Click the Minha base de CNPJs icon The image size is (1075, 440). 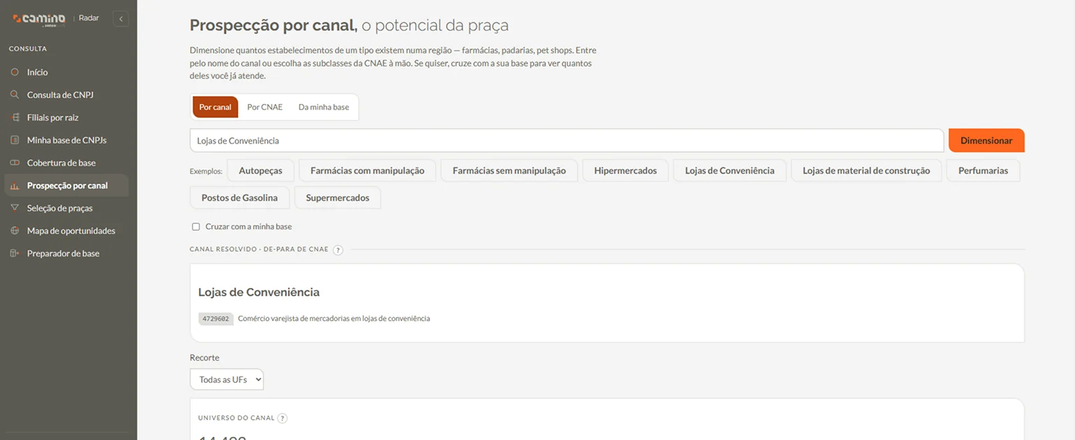click(x=15, y=140)
